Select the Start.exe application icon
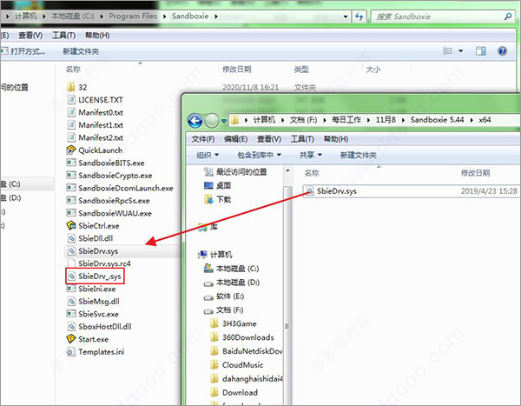Screen dimensions: 521x406 (71, 339)
